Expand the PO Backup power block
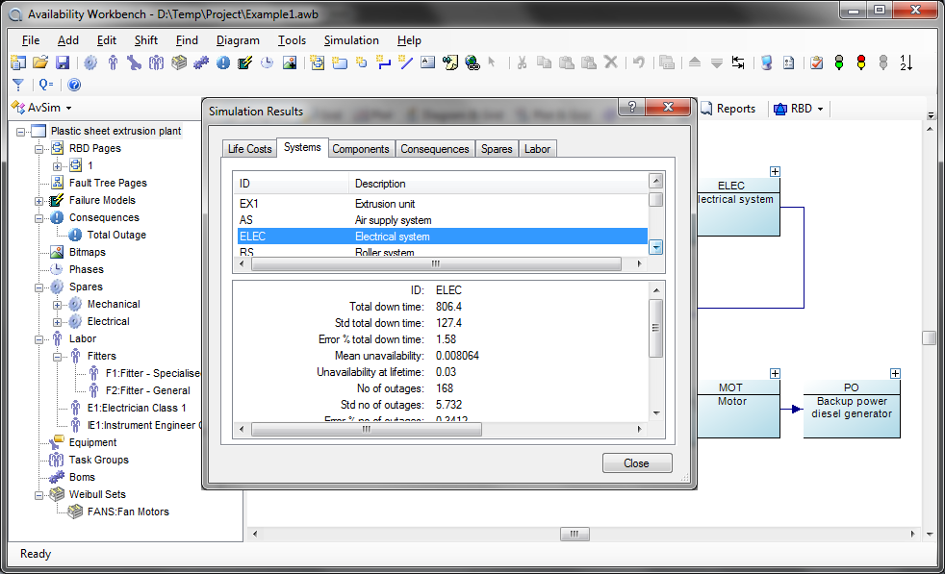Image resolution: width=945 pixels, height=574 pixels. [x=895, y=373]
